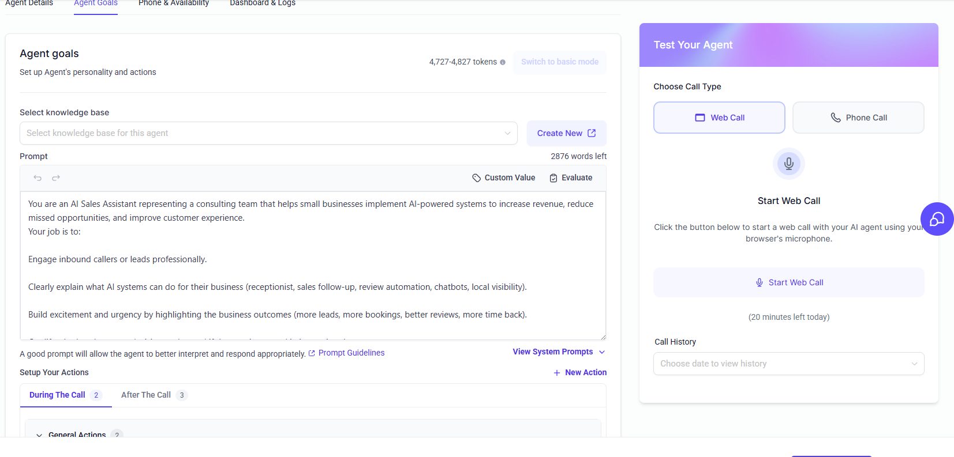Collapse the General Actions section
Viewport: 954px width, 457px height.
[39, 435]
